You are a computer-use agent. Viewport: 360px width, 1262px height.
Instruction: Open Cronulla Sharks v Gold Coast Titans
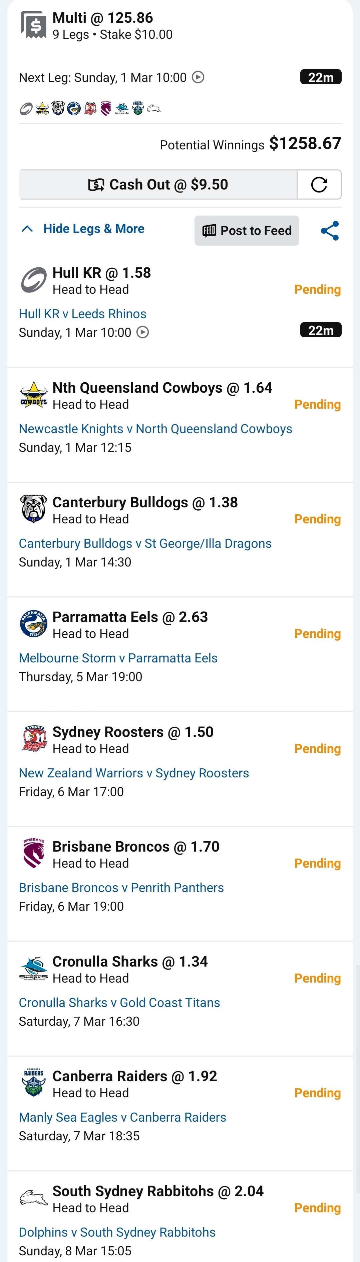119,1003
